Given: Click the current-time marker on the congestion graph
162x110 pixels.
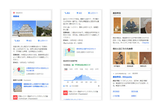Looking at the screenshot, I should [82, 75].
